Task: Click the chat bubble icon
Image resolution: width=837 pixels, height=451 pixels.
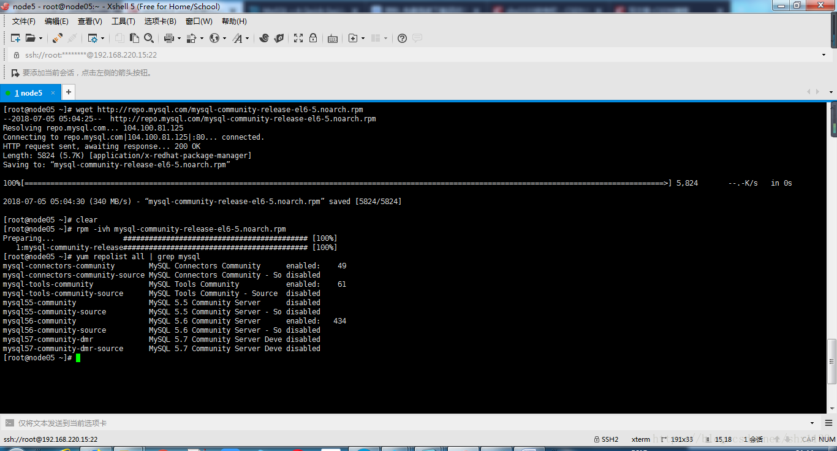Action: [x=417, y=38]
